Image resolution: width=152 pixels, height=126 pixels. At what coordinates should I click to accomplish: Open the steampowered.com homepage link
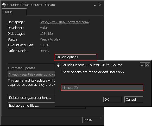coord(65,22)
